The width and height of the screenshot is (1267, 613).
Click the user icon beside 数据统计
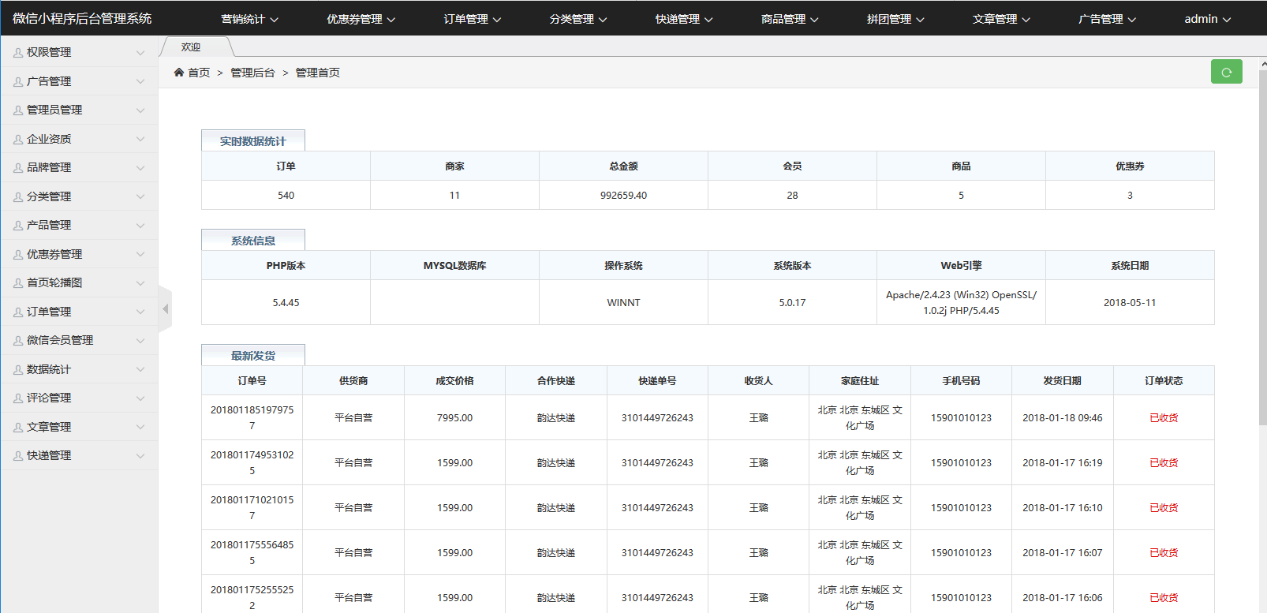click(x=18, y=370)
